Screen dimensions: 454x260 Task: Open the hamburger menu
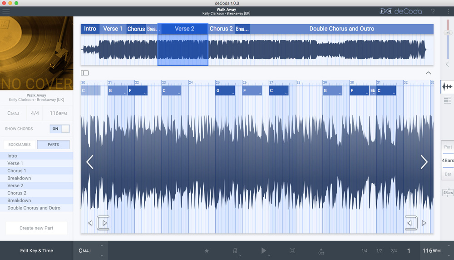(x=6, y=11)
